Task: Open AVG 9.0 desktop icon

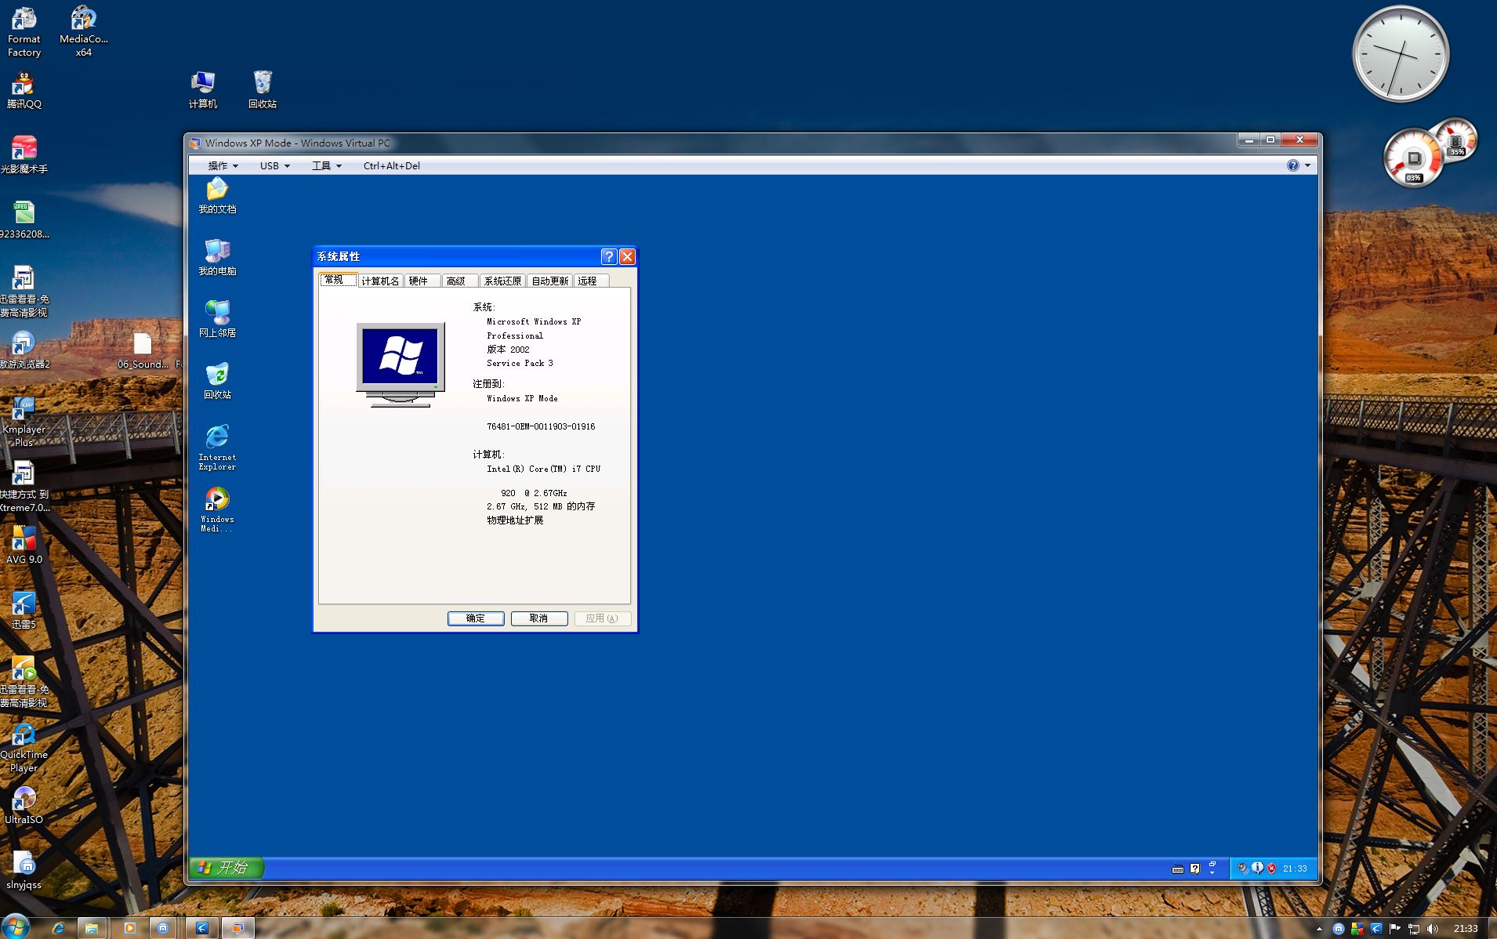Action: [24, 545]
